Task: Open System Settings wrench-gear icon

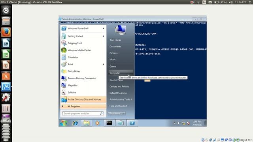Action: point(6,97)
